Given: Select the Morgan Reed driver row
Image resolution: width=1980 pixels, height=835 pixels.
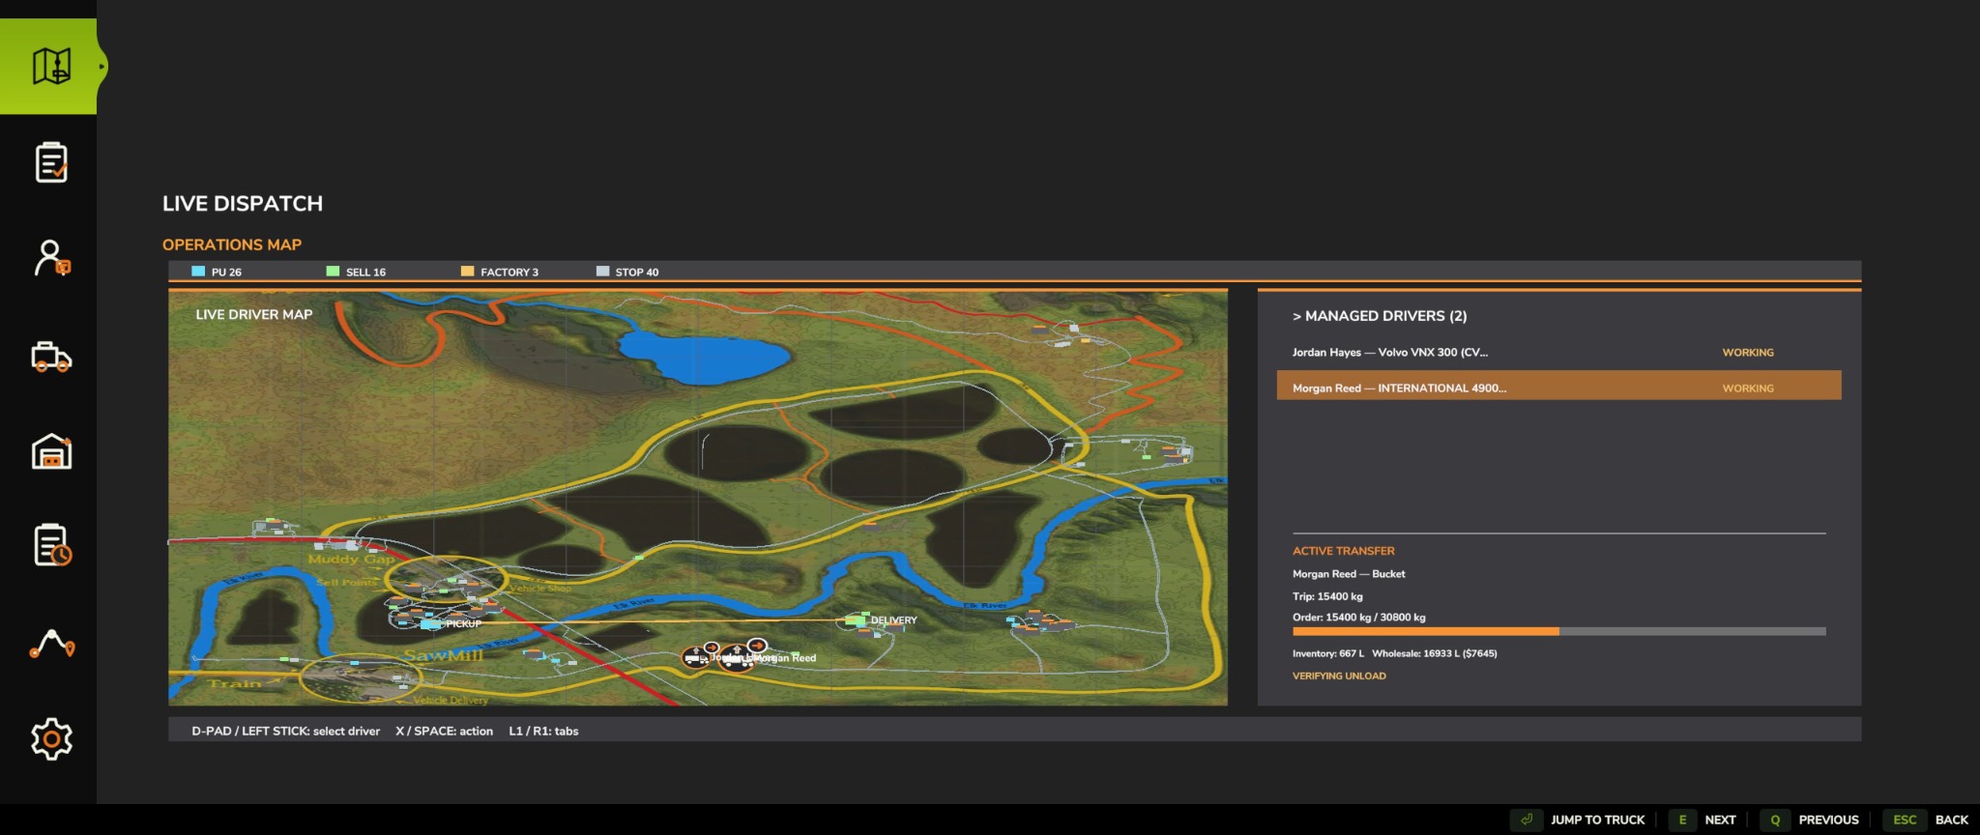Looking at the screenshot, I should [x=1558, y=386].
